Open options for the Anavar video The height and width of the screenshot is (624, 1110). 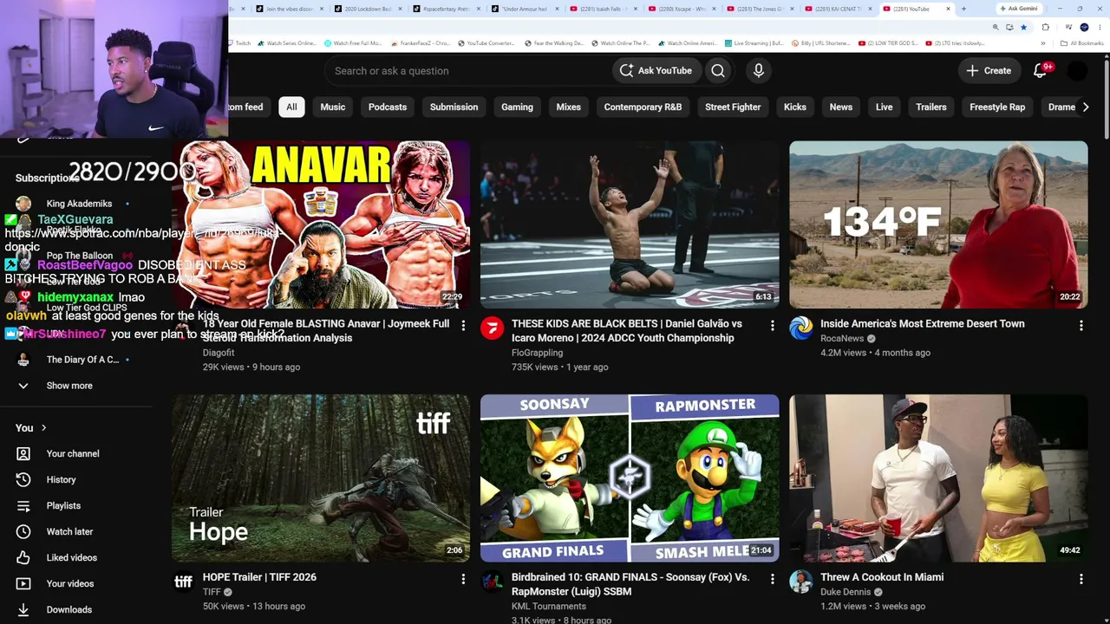pyautogui.click(x=463, y=325)
